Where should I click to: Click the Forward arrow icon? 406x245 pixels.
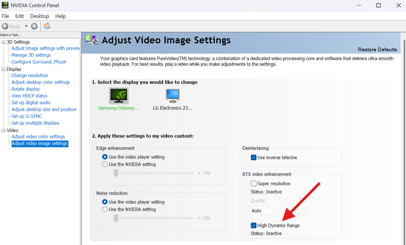[34, 26]
